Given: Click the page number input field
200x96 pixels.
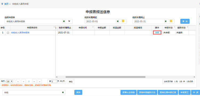Looking at the screenshot, I should (x=54, y=81).
